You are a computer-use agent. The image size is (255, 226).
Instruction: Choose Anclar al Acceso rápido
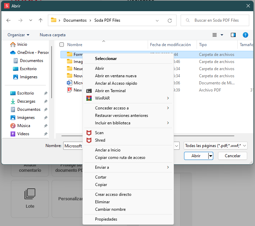[128, 83]
